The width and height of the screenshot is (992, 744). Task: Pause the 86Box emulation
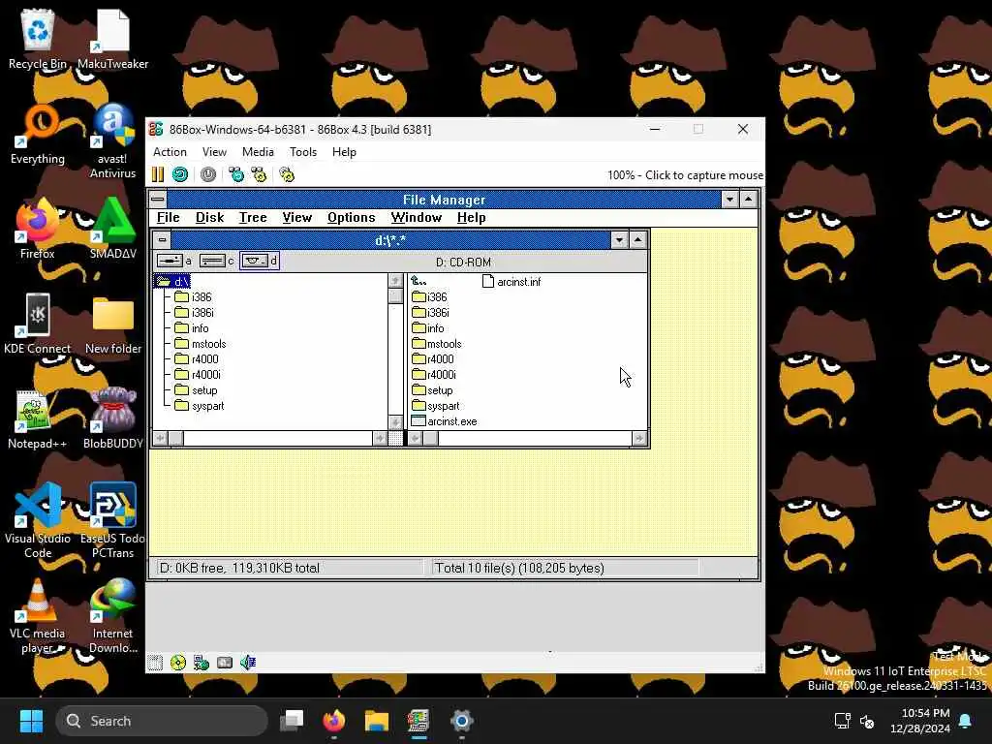point(158,174)
